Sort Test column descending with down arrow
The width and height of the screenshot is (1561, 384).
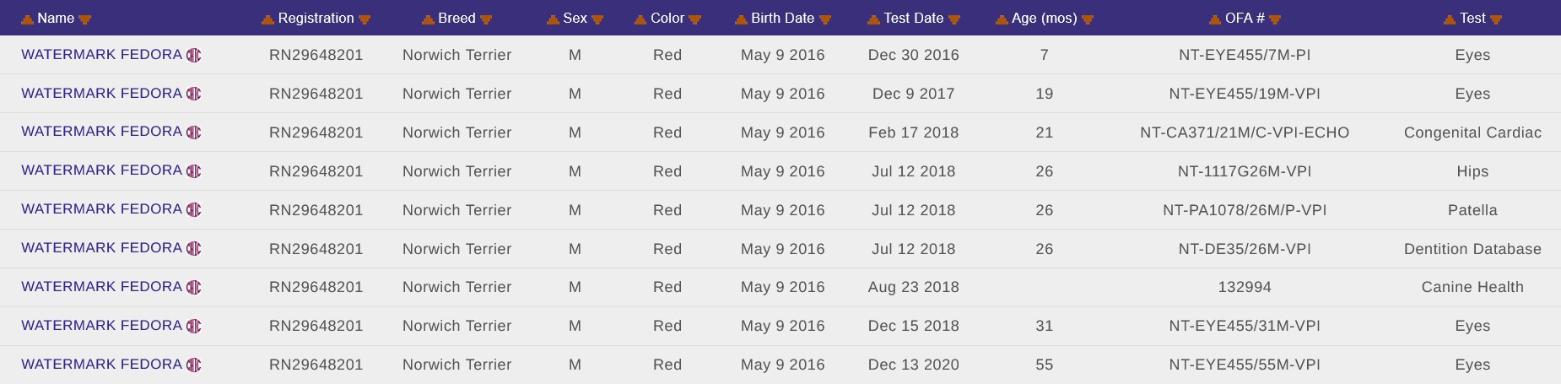click(x=1496, y=19)
